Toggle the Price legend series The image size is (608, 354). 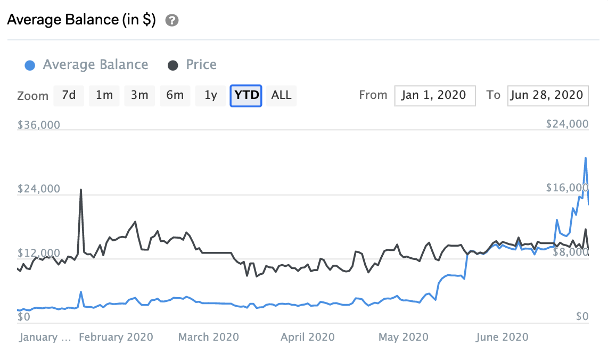coord(201,65)
